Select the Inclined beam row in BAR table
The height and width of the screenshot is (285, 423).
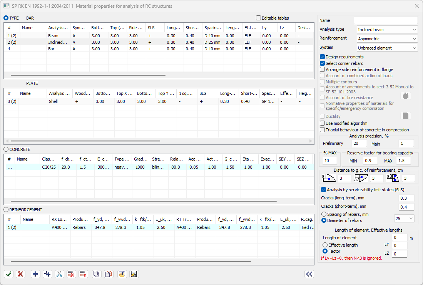tap(58, 42)
